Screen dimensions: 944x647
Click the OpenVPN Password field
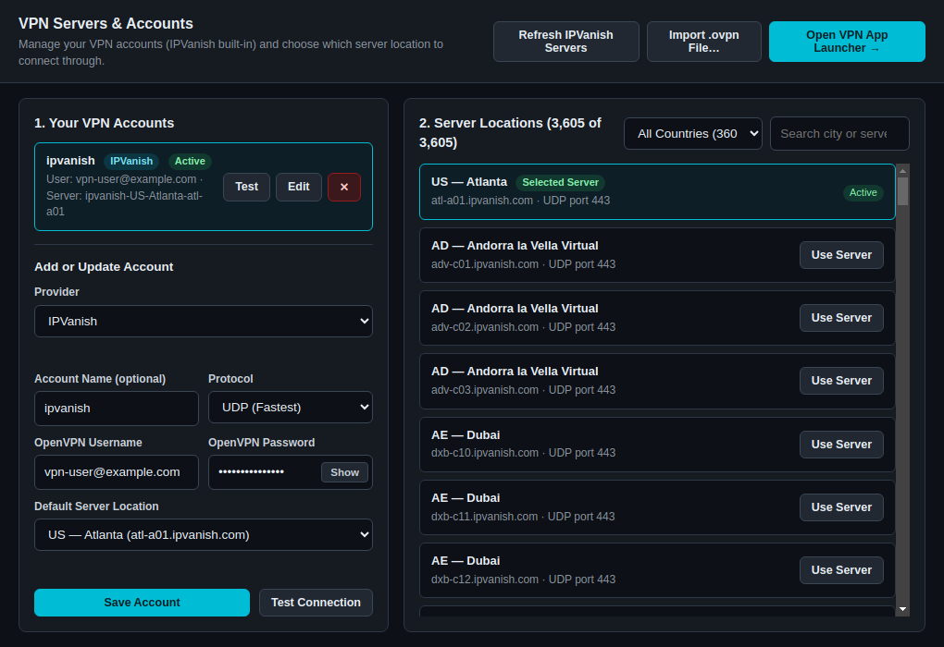click(x=291, y=472)
